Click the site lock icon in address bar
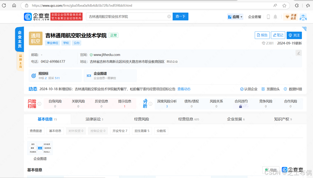313x178 pixels. 26,5
